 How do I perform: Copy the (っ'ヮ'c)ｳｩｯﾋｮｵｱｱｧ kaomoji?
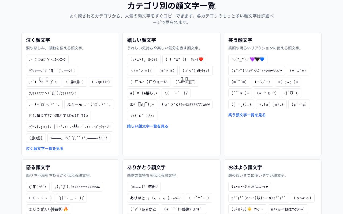pyautogui.click(x=185, y=104)
